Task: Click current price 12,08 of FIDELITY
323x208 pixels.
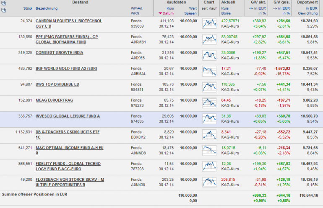Action: 226,163
